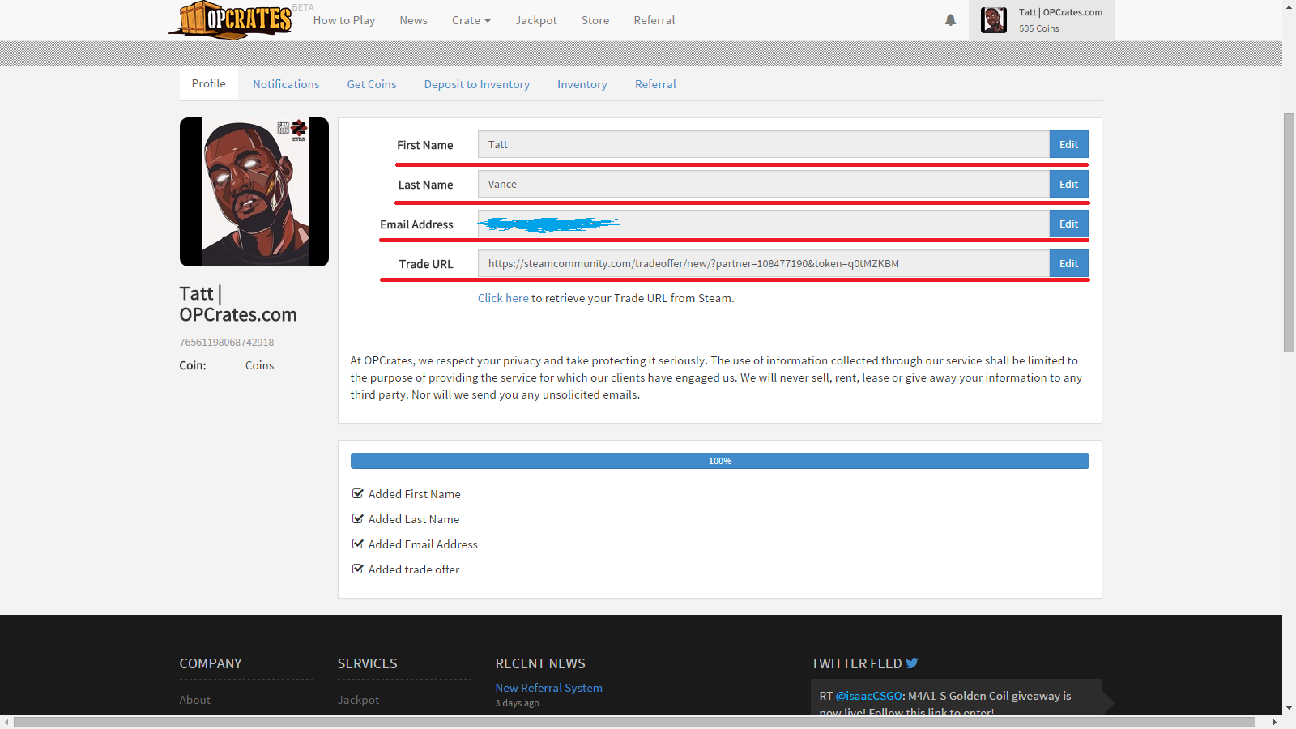Viewport: 1296px width, 729px height.
Task: Edit the Trade URL field
Action: [x=1069, y=263]
